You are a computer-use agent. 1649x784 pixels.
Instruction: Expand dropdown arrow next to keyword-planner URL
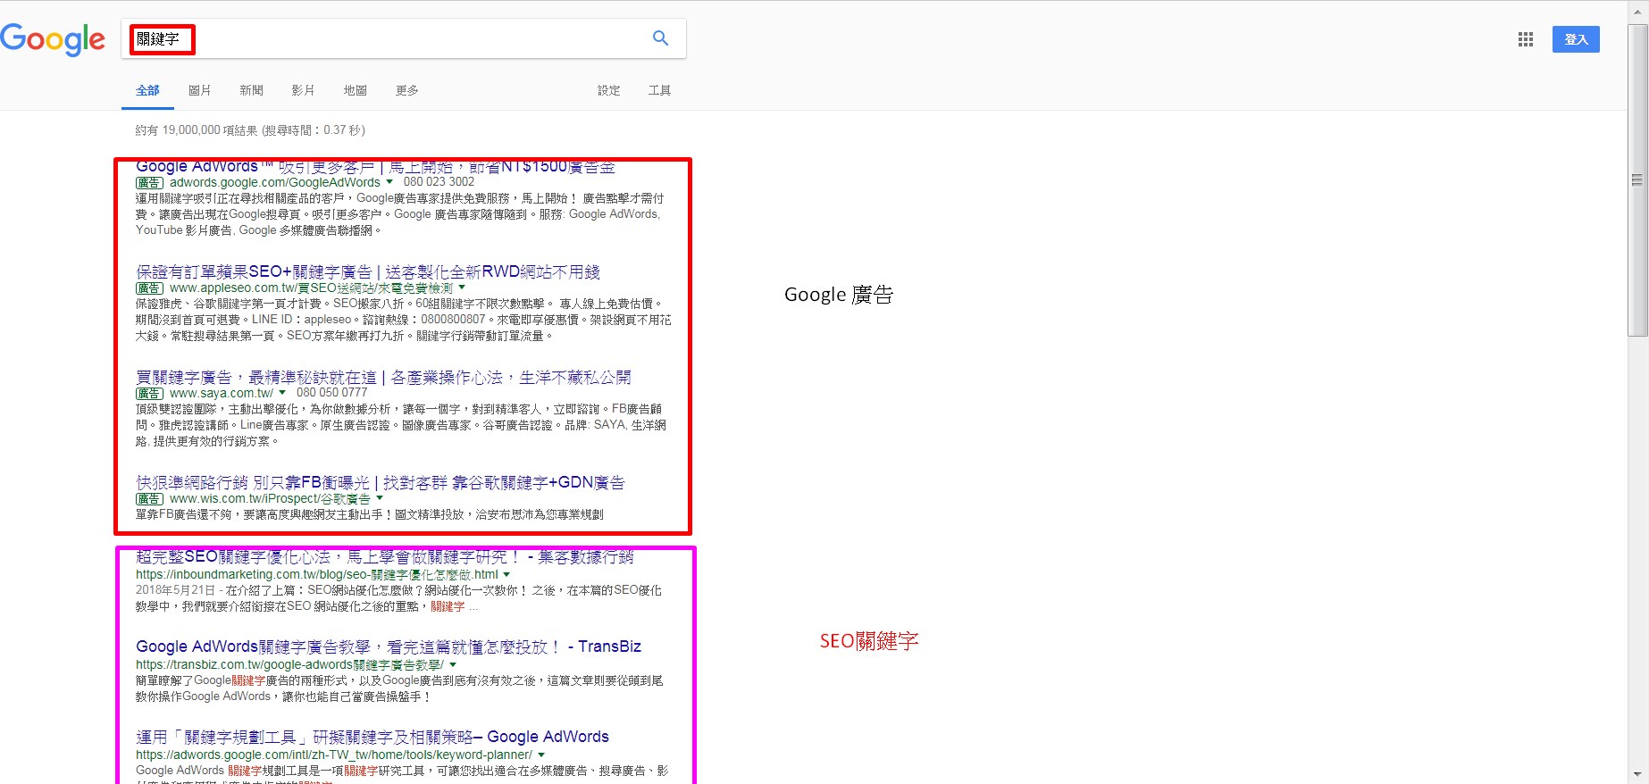[x=541, y=755]
